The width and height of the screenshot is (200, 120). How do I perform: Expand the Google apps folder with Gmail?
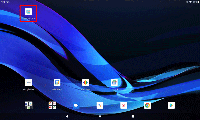52,105
